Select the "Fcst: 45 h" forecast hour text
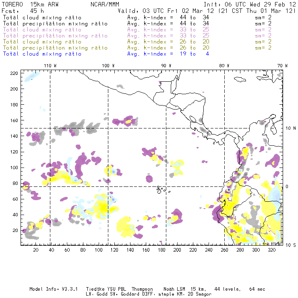This screenshot has width=298, height=298. (23, 11)
